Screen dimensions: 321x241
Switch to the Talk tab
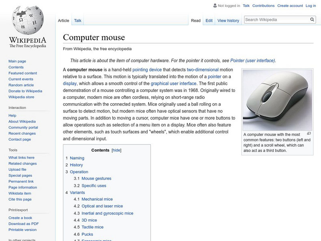pyautogui.click(x=77, y=21)
